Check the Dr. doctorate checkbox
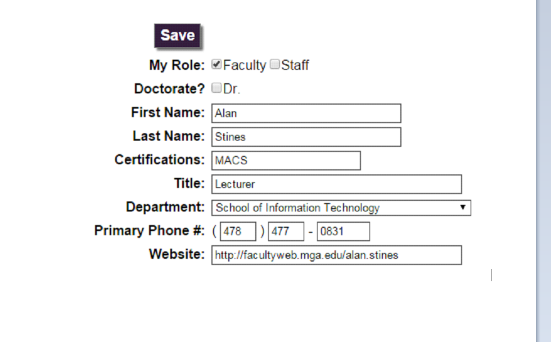 point(216,88)
